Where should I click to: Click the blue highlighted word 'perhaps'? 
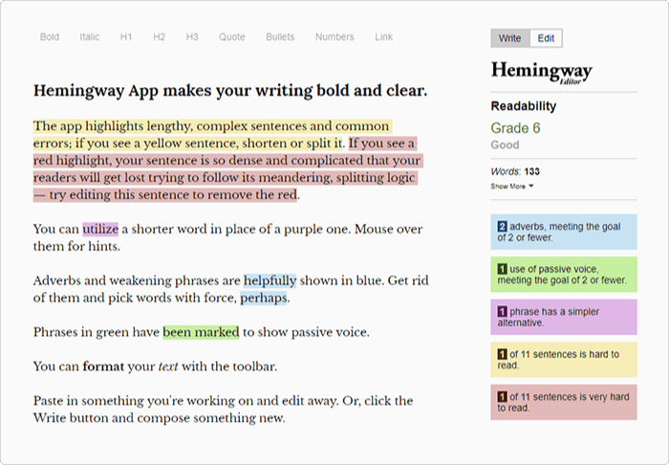[x=263, y=299]
